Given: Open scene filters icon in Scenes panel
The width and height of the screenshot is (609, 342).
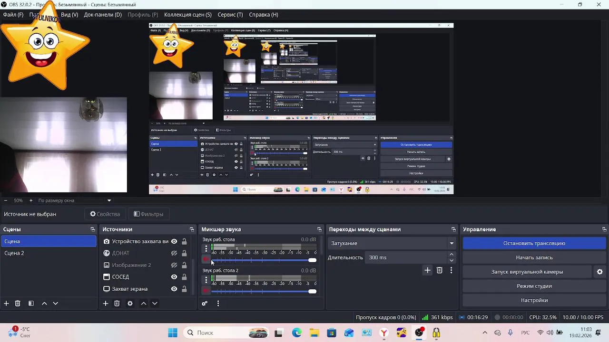Looking at the screenshot, I should [x=31, y=304].
